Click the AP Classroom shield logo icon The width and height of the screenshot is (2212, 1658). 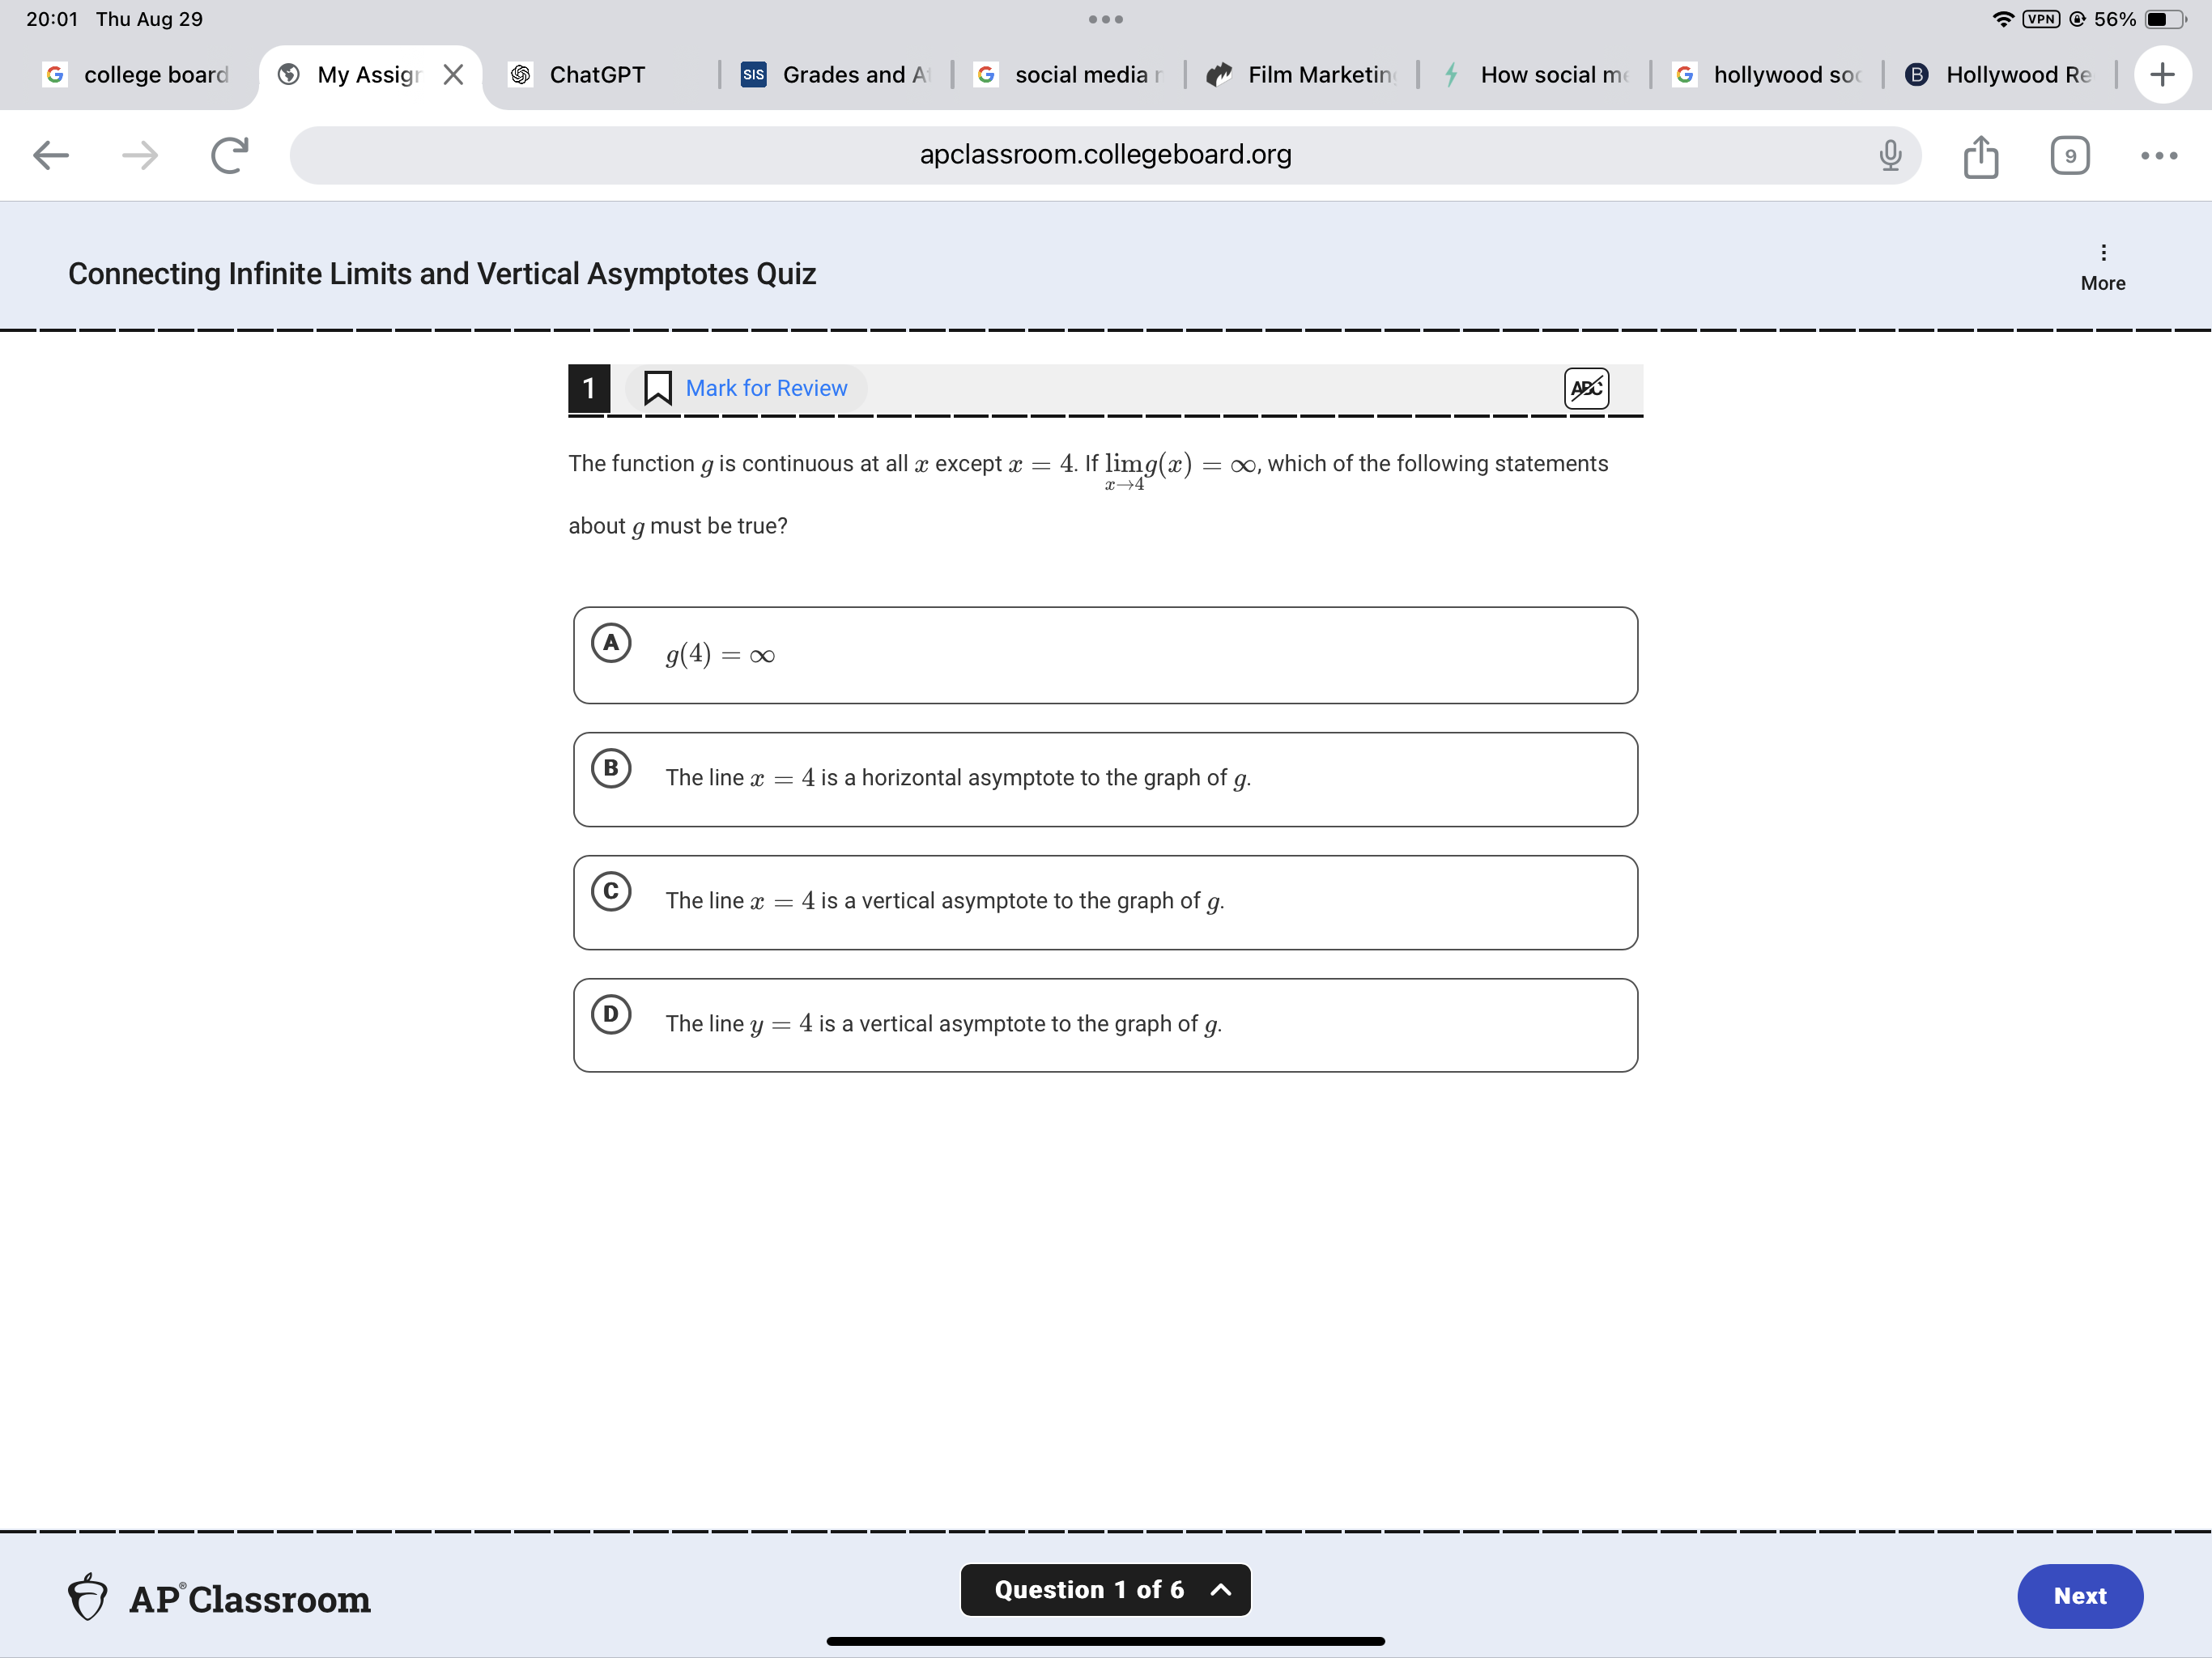tap(91, 1596)
